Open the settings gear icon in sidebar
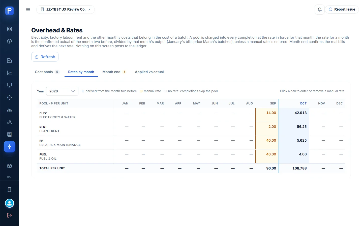This screenshot has width=363, height=226. tap(9, 97)
